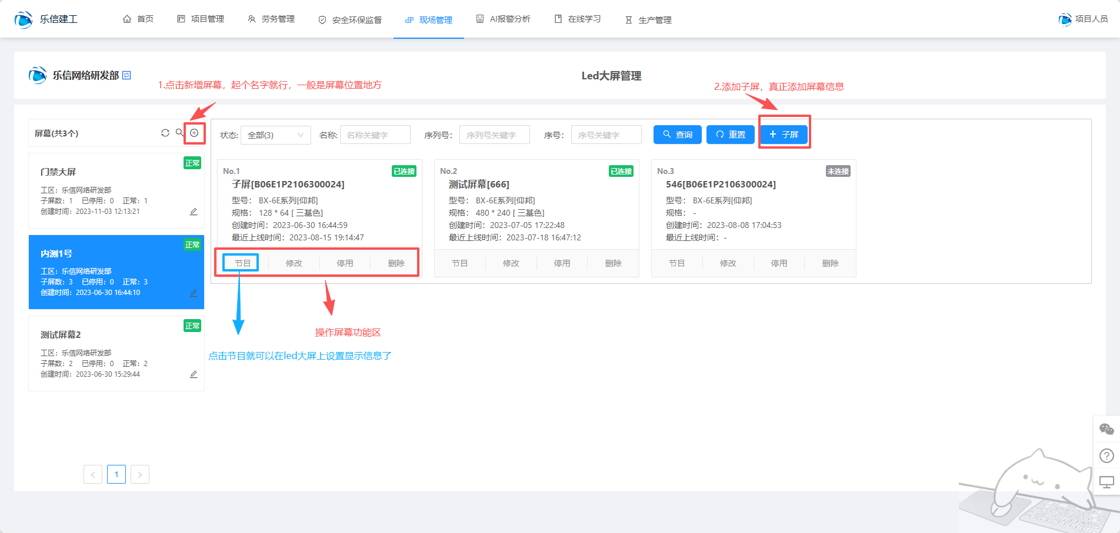Open the 项目人员 user menu
This screenshot has height=533, width=1120.
[1084, 19]
